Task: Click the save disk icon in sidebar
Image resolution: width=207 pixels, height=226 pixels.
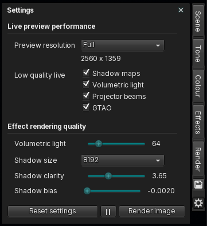Action: point(198,185)
